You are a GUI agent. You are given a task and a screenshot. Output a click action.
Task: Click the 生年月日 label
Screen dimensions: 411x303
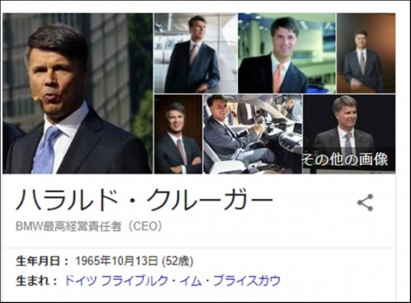point(38,261)
